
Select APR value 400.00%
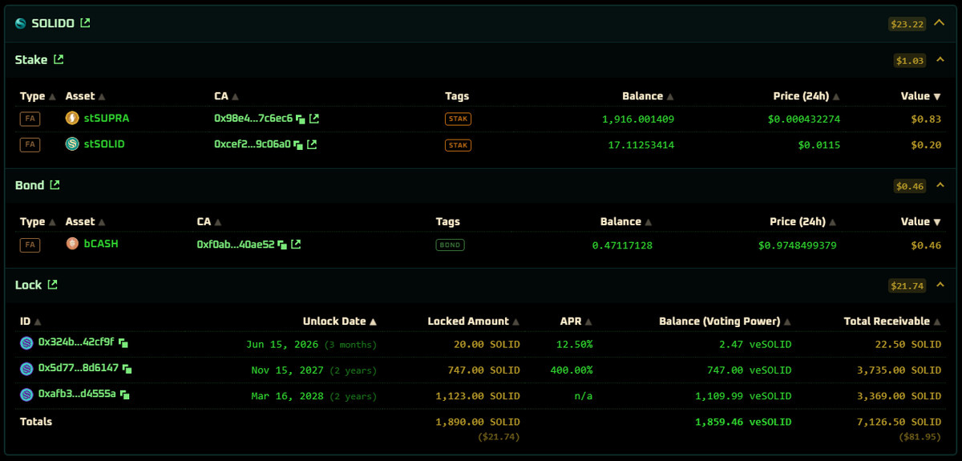click(x=572, y=370)
